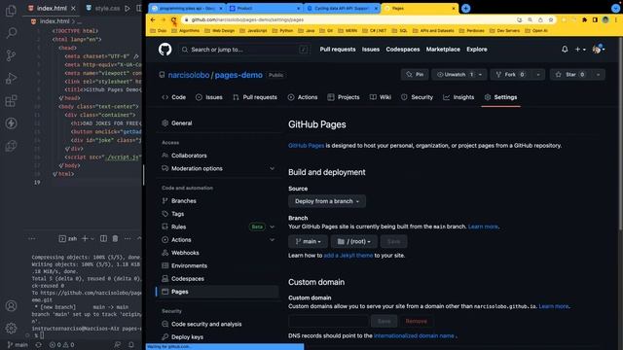Screen dimensions: 623x350
Task: Run index.html with play icon
Action: click(x=128, y=8)
